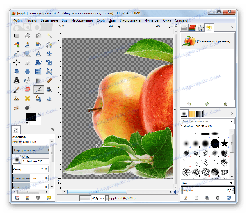Image resolution: width=247 pixels, height=213 pixels.
Task: Select the star-shaped brush thumbnail
Action: [224, 144]
